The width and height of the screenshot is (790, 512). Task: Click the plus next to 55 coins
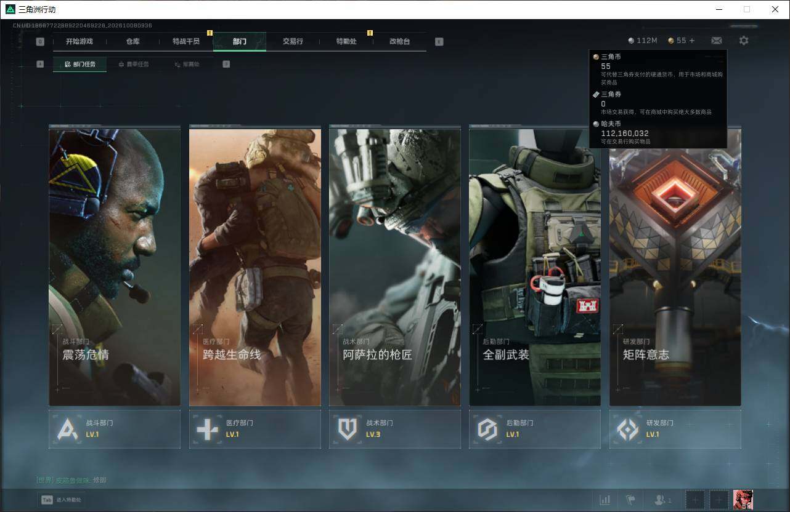(x=692, y=41)
